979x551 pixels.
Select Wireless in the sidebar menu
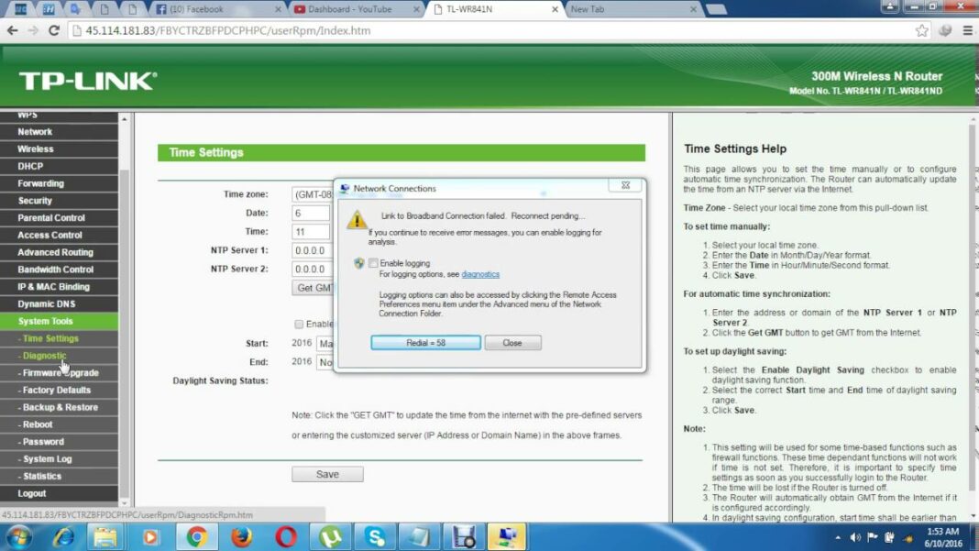tap(34, 149)
